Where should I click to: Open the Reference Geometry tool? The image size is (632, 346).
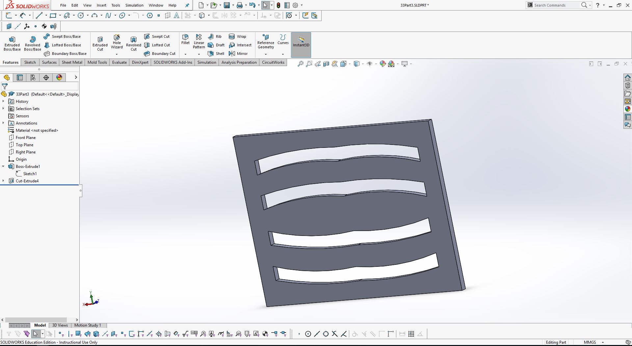click(x=266, y=41)
